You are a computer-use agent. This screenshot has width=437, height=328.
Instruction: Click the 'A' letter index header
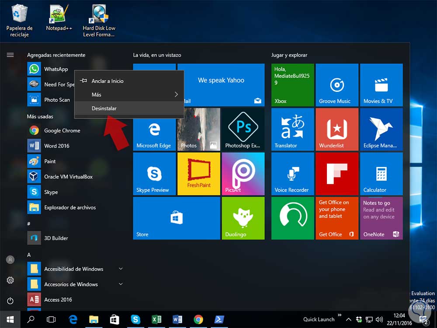29,255
